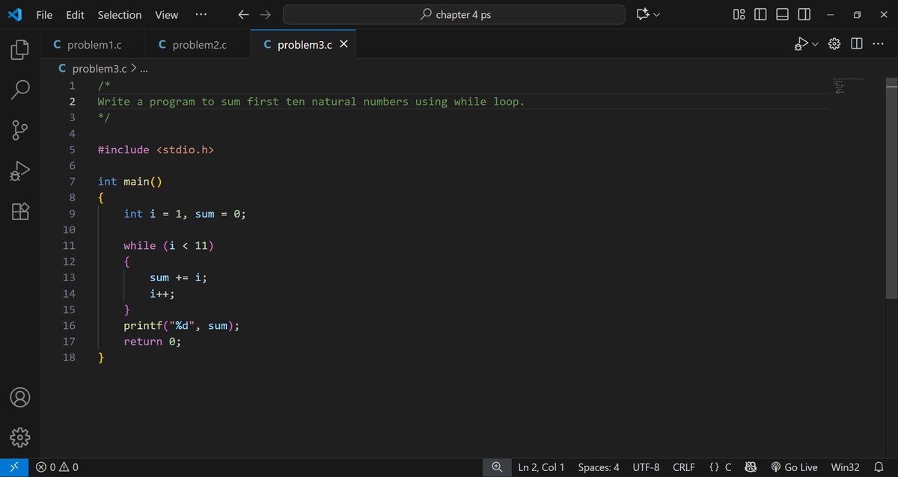Open the Run and Debug icon
The width and height of the screenshot is (898, 477).
coord(19,170)
